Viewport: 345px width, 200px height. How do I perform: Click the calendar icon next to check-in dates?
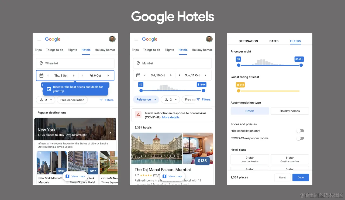click(41, 75)
